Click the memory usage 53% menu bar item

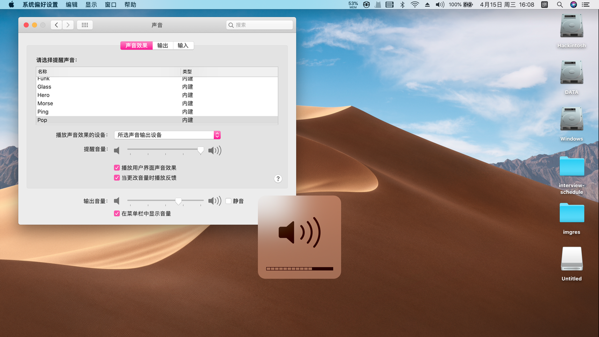pos(353,5)
